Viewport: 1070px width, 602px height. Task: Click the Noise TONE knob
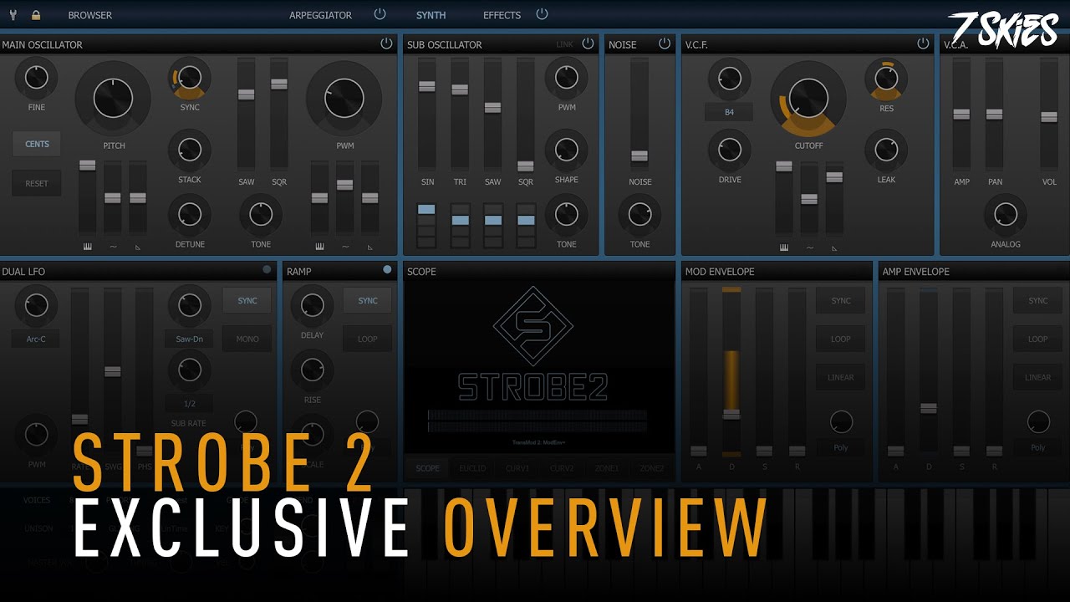(639, 216)
